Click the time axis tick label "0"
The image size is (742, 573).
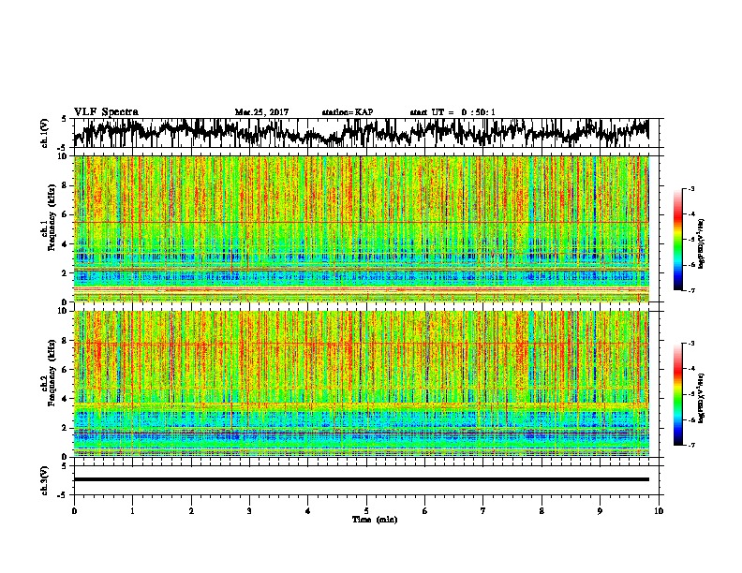[x=74, y=511]
